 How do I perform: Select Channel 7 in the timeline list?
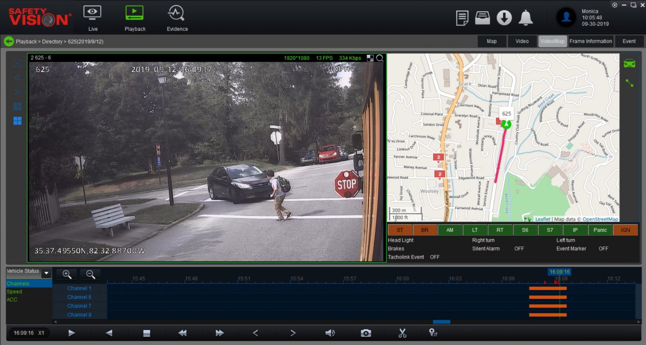[79, 305]
